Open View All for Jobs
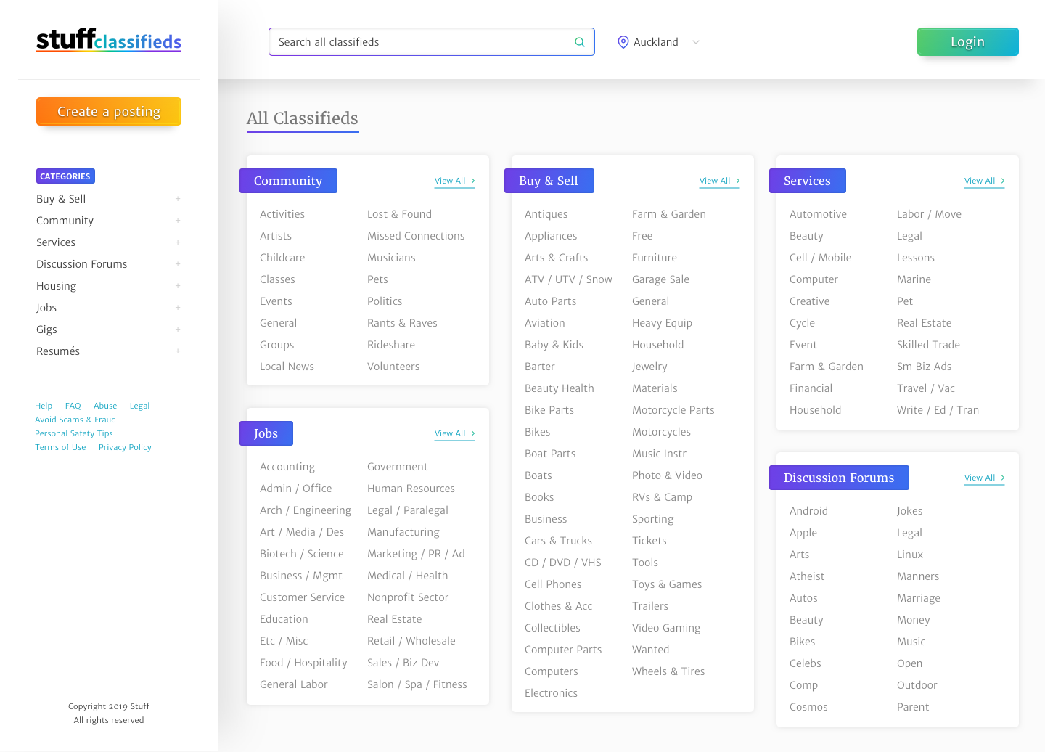The height and width of the screenshot is (752, 1045). pyautogui.click(x=454, y=434)
